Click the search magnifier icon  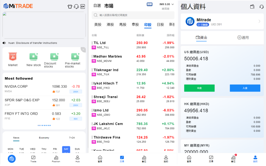[96, 15]
